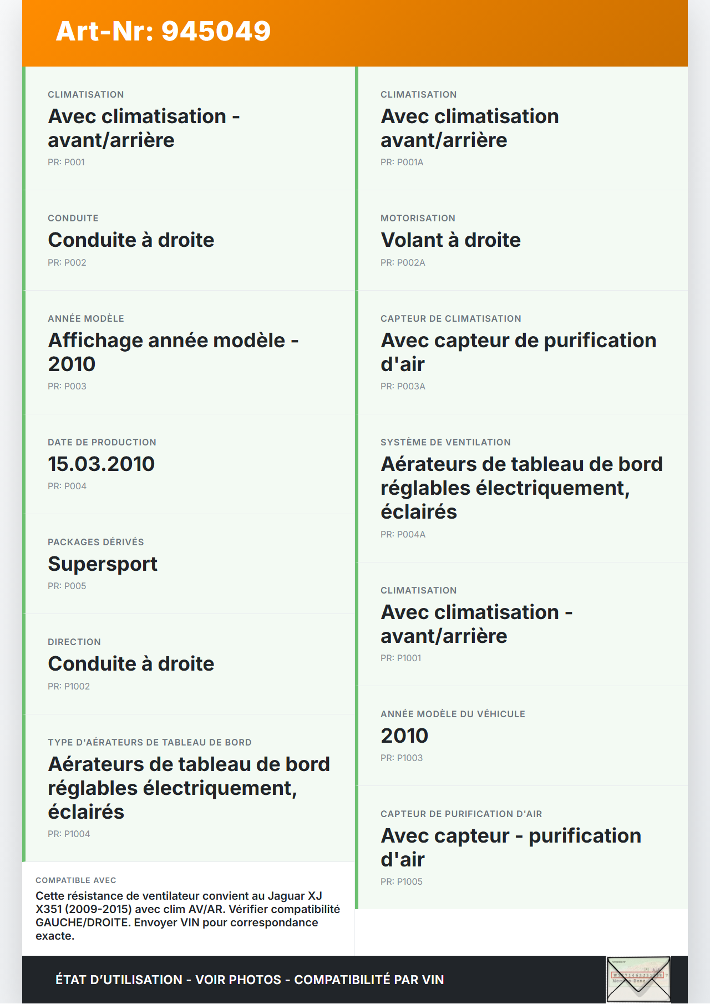Image resolution: width=710 pixels, height=1004 pixels.
Task: Click the Système de ventilation P004A card
Action: tap(521, 488)
